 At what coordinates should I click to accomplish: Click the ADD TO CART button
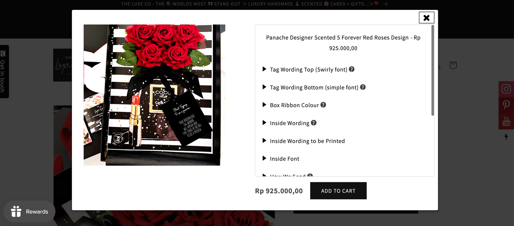tap(338, 191)
